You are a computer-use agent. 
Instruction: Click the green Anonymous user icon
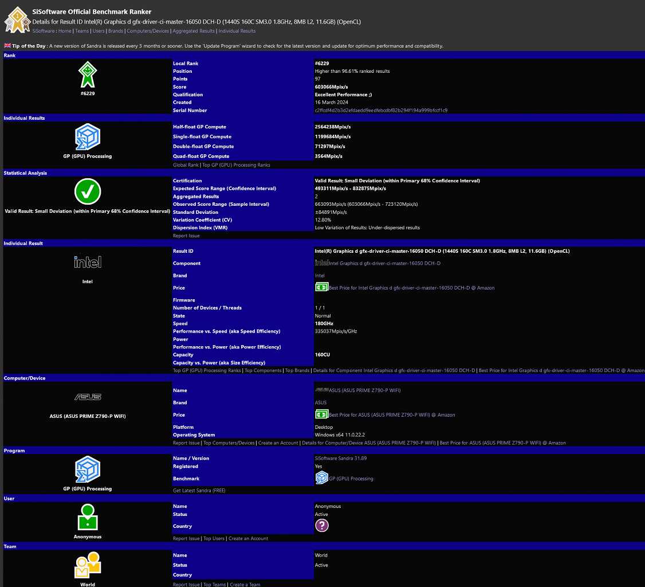(x=88, y=517)
